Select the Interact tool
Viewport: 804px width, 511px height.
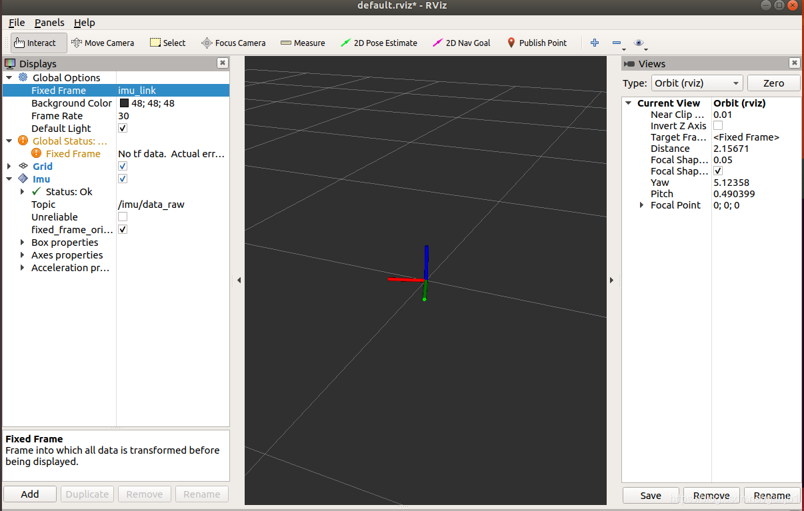click(x=39, y=43)
